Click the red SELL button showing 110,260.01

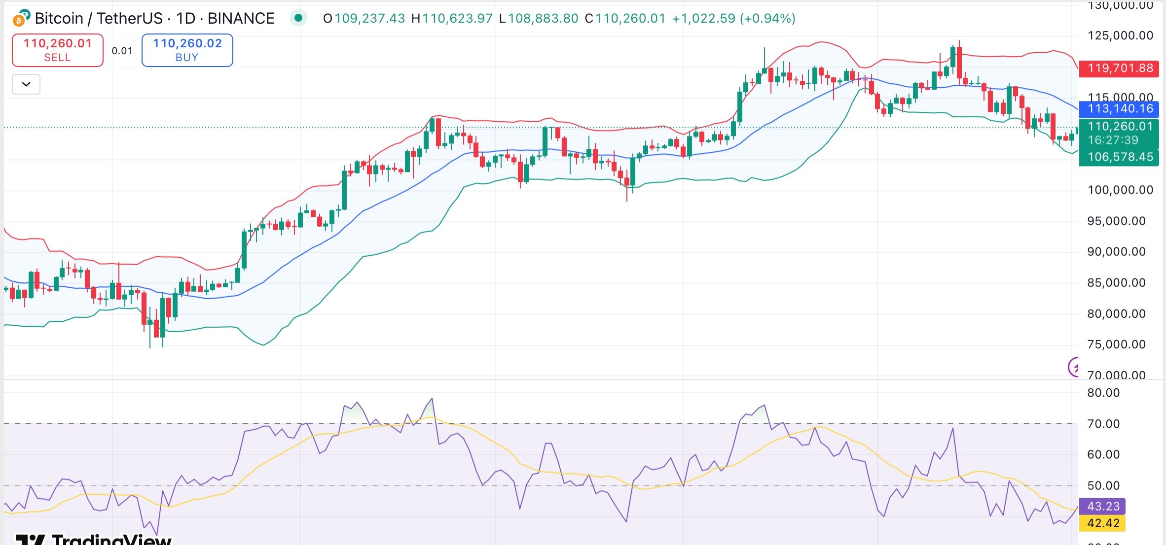[57, 49]
